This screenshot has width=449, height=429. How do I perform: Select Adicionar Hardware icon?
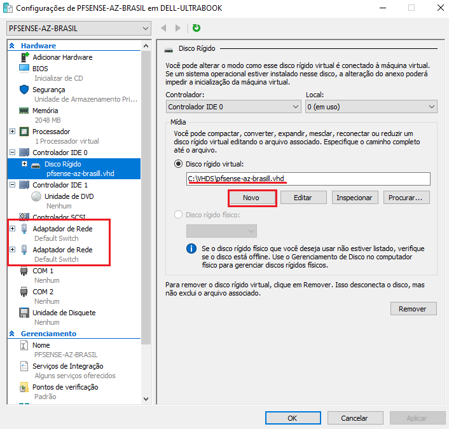[24, 57]
